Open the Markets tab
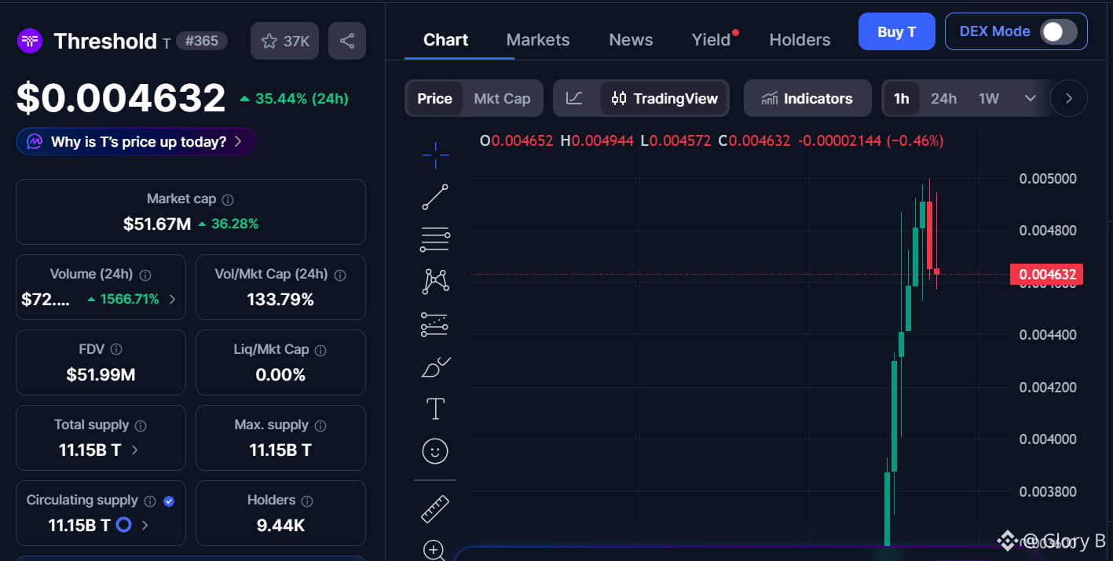1113x561 pixels. [538, 39]
